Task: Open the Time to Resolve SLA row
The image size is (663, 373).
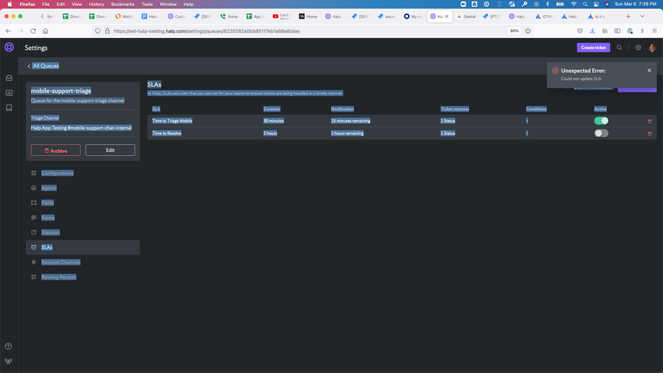Action: [402, 133]
